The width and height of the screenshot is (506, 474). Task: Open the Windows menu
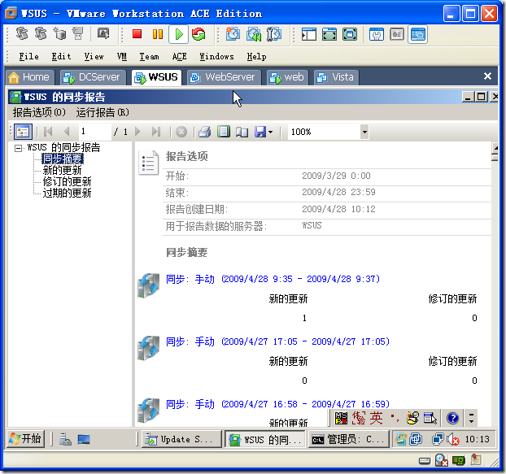pos(216,56)
